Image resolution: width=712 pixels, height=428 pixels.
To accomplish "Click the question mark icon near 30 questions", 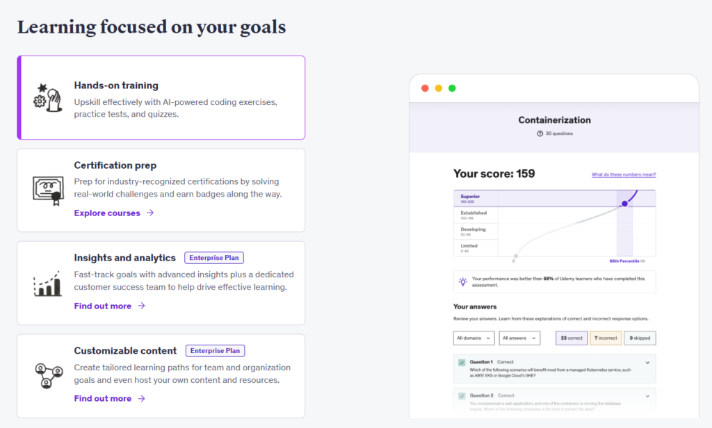I will pos(540,133).
